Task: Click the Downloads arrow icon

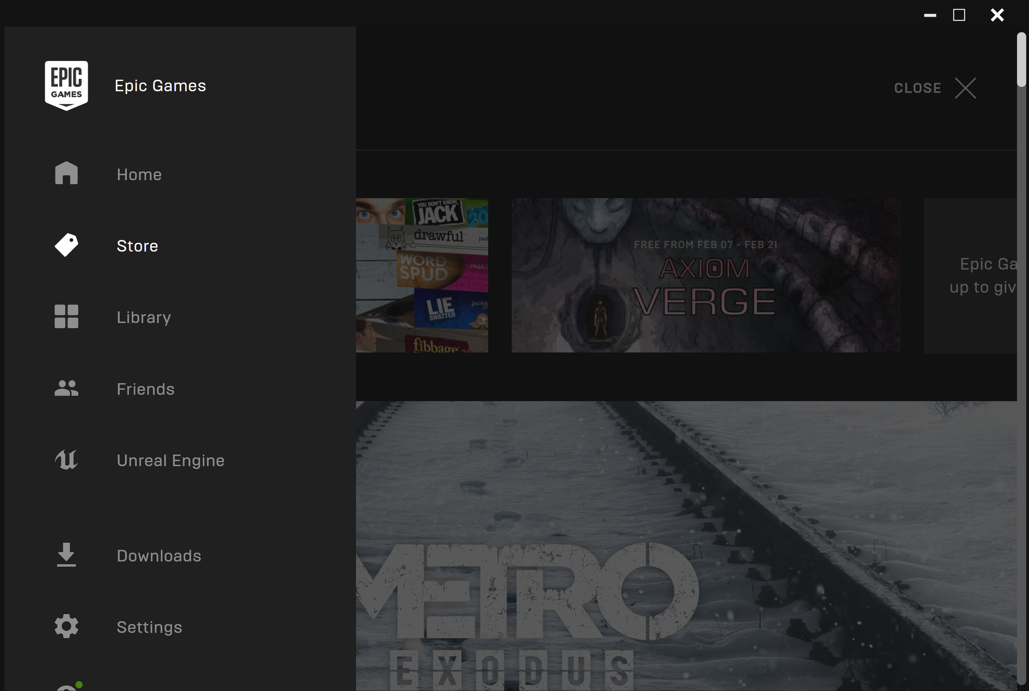Action: 66,554
